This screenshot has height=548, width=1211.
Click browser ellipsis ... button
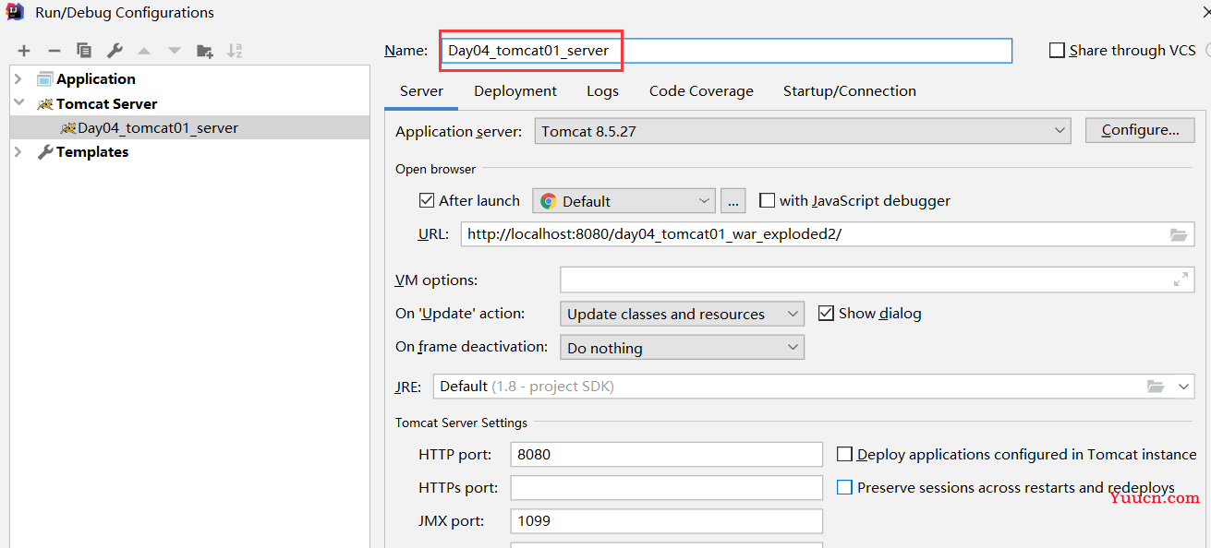(x=733, y=201)
